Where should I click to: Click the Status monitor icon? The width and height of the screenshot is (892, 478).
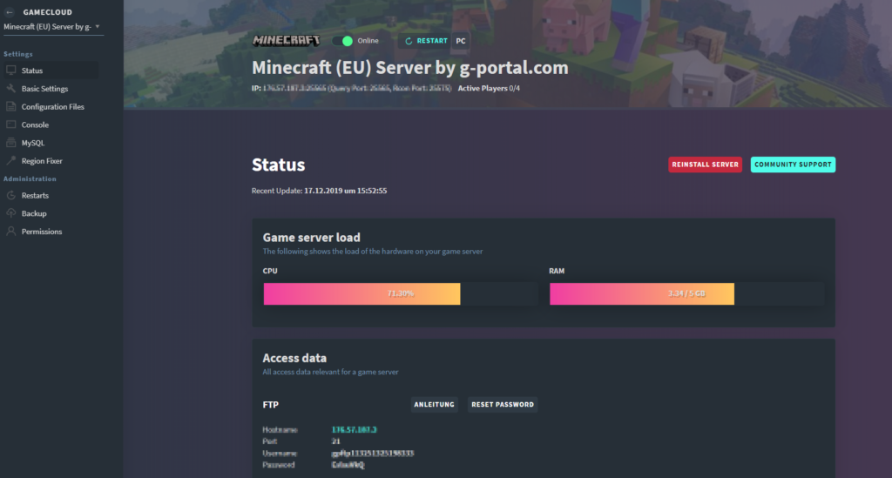coord(10,71)
